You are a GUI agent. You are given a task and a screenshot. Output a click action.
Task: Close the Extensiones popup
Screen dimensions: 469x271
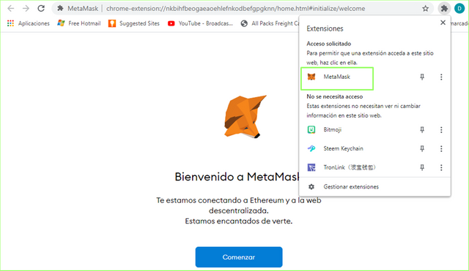click(443, 23)
